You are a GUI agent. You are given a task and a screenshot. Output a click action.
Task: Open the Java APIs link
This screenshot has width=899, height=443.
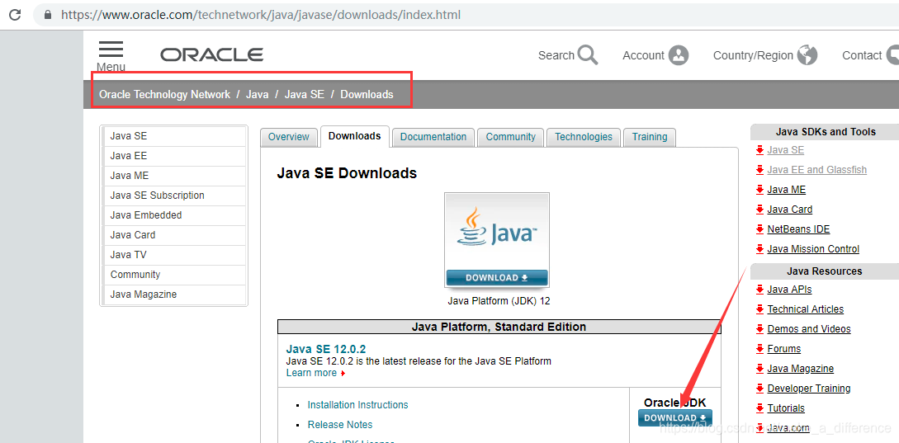tap(789, 290)
